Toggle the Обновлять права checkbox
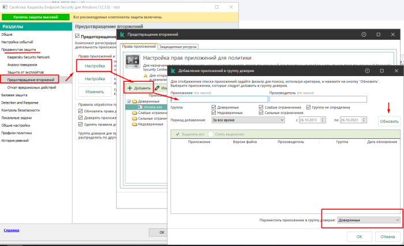The height and width of the screenshot is (246, 404). pos(80,111)
